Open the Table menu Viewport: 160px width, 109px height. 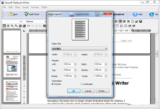44,7
